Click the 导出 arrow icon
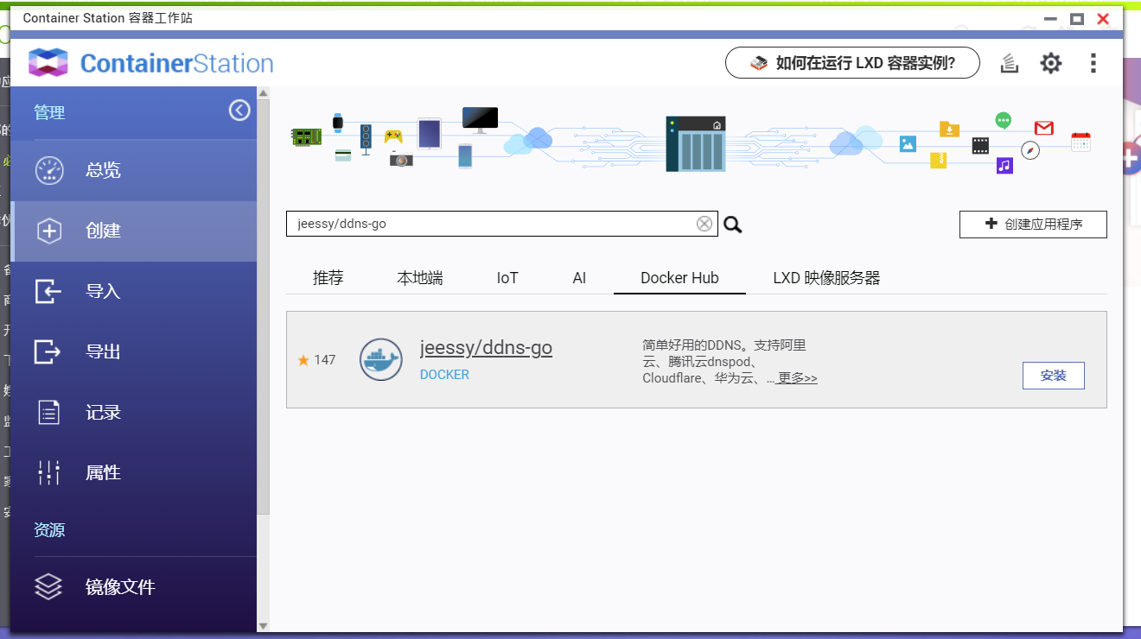 (48, 351)
